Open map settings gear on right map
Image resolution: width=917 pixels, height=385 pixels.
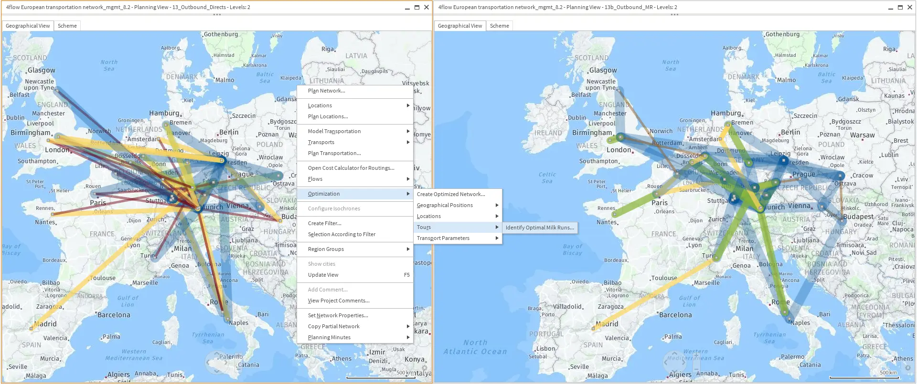908,368
